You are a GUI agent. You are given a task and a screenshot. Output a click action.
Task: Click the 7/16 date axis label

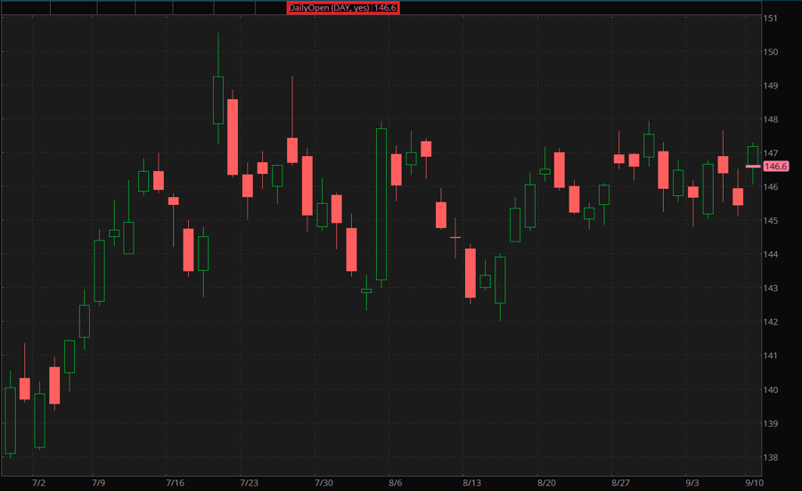click(176, 483)
